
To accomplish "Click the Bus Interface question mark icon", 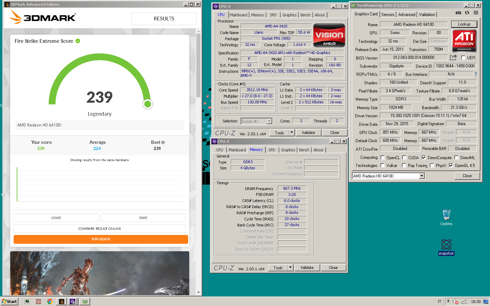I will click(475, 74).
